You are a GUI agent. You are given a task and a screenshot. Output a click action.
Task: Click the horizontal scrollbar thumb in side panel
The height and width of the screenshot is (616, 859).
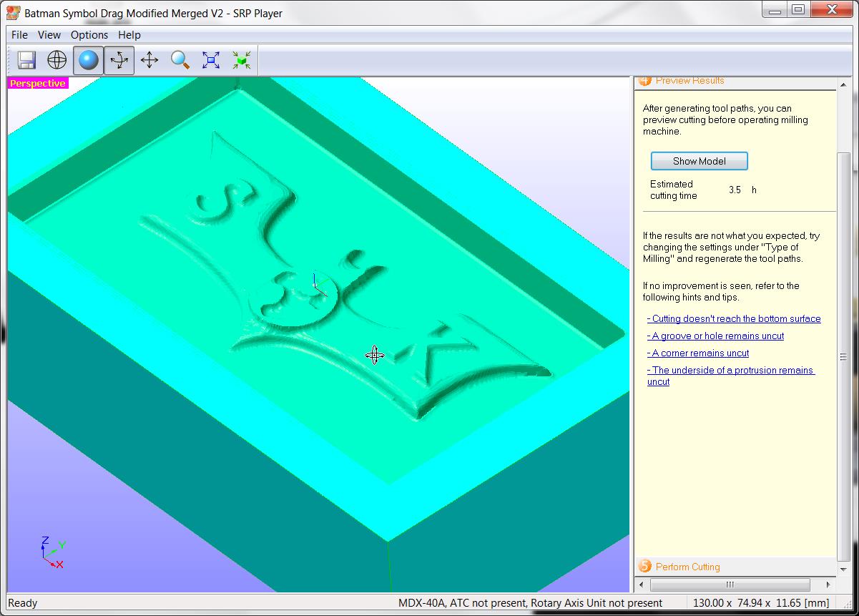point(730,585)
